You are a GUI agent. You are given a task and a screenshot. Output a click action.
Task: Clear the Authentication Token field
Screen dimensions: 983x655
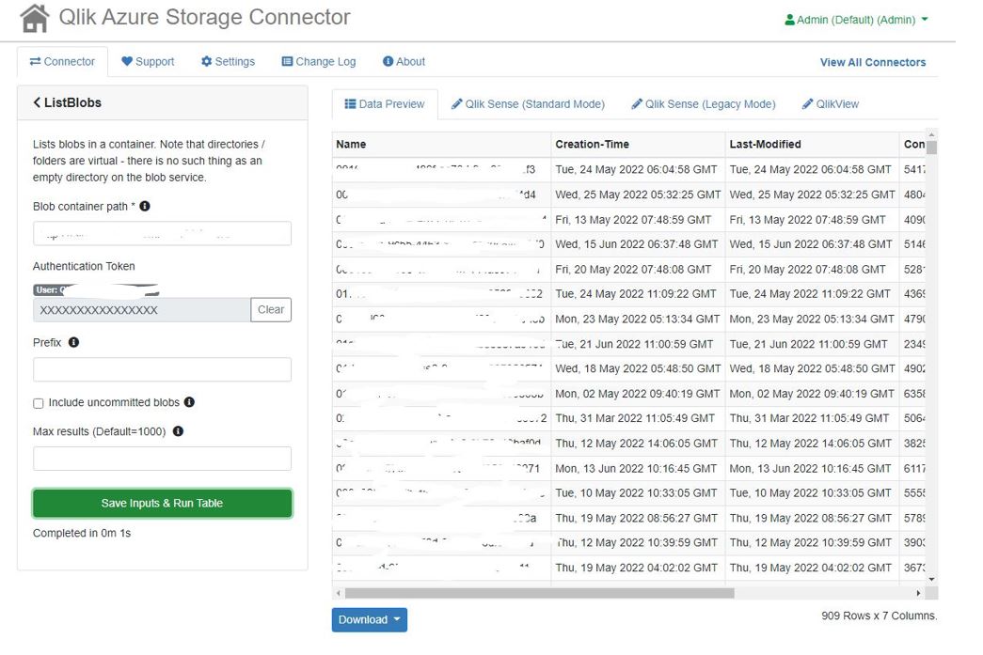[271, 309]
